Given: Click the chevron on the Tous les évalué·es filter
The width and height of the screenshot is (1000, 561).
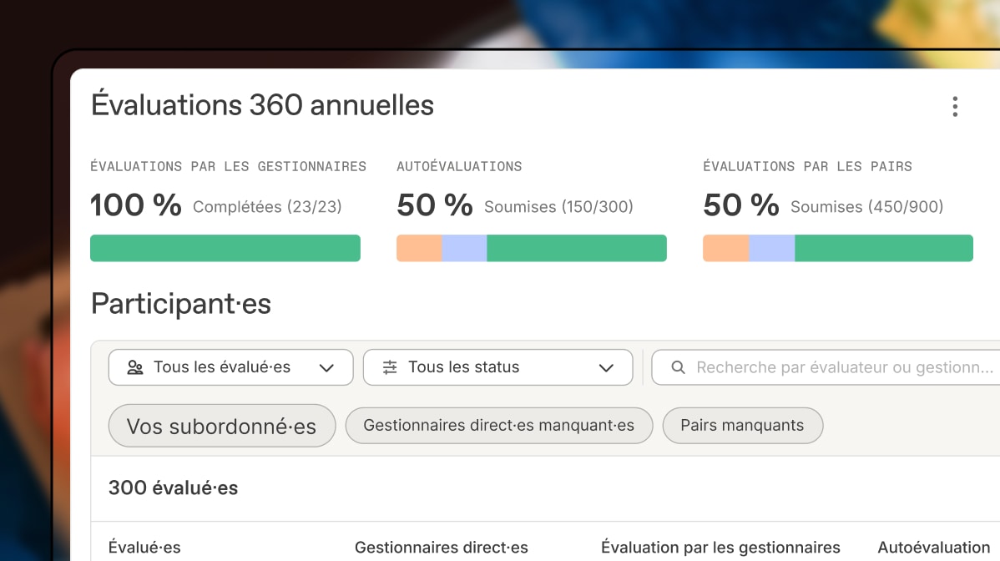Looking at the screenshot, I should (x=329, y=367).
